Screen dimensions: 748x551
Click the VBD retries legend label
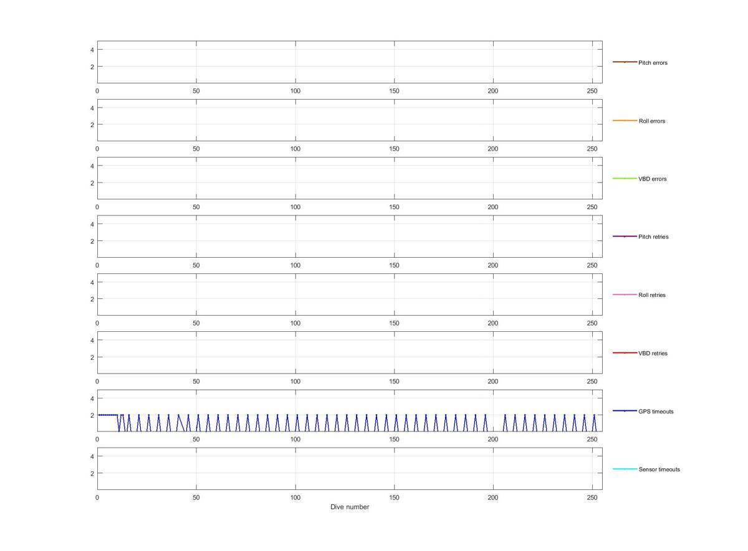point(653,353)
